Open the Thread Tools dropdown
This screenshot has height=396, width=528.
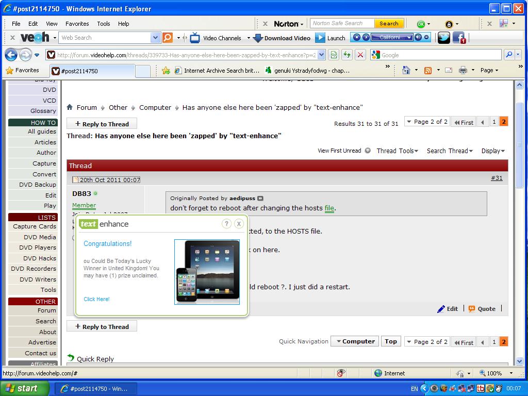(x=398, y=151)
